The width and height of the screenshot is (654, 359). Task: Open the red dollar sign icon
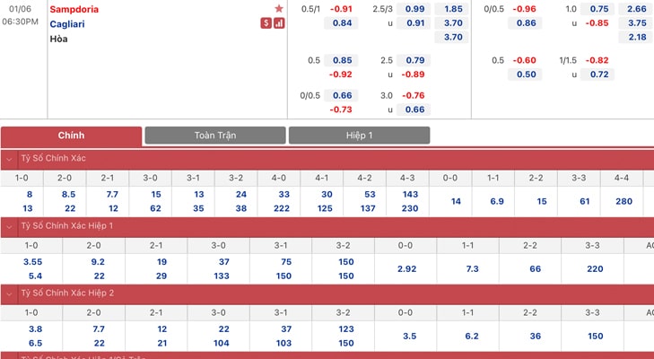click(x=266, y=23)
